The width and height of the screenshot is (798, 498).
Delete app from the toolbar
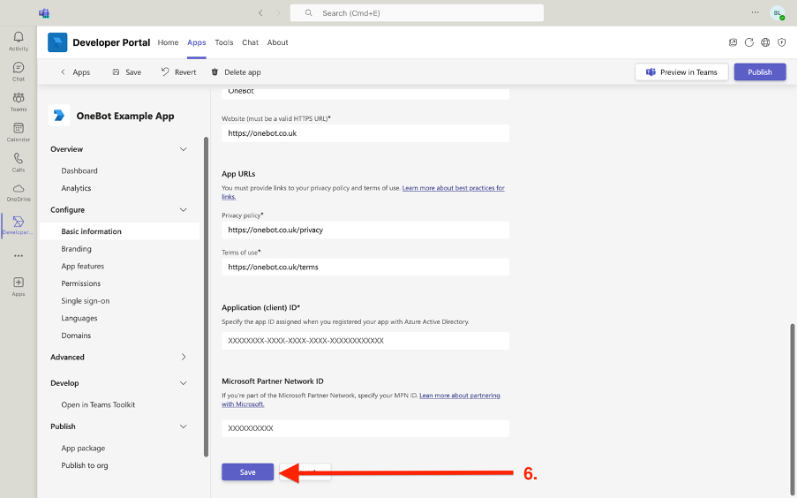(237, 72)
